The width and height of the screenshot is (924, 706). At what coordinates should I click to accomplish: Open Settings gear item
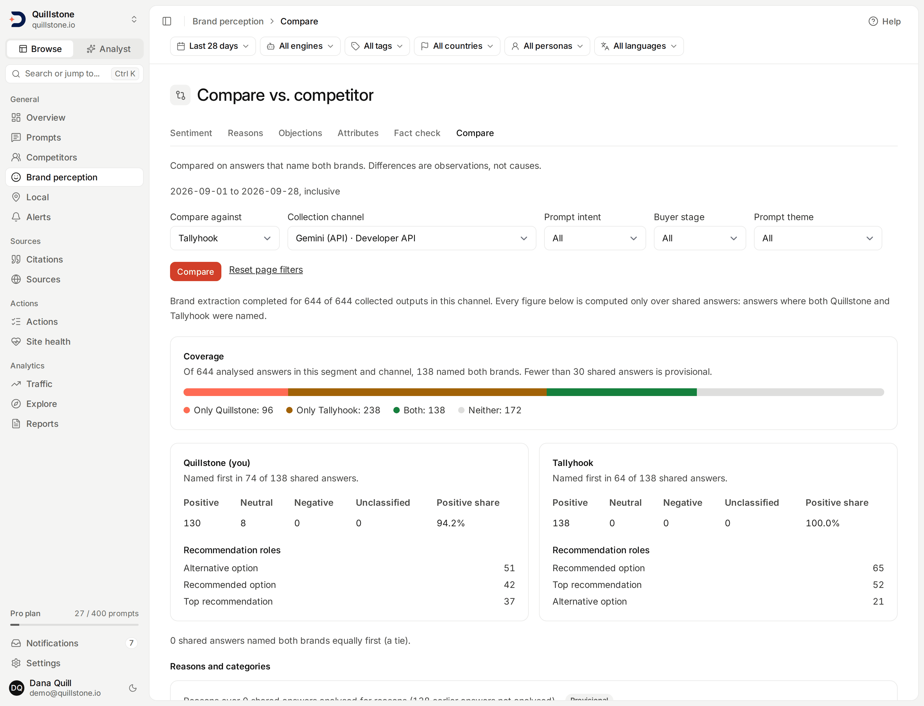click(74, 663)
